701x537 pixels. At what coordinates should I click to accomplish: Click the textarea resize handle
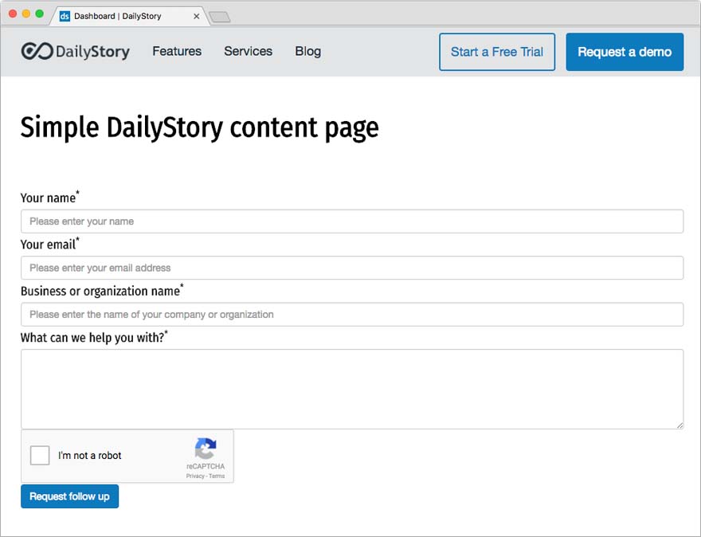(679, 425)
